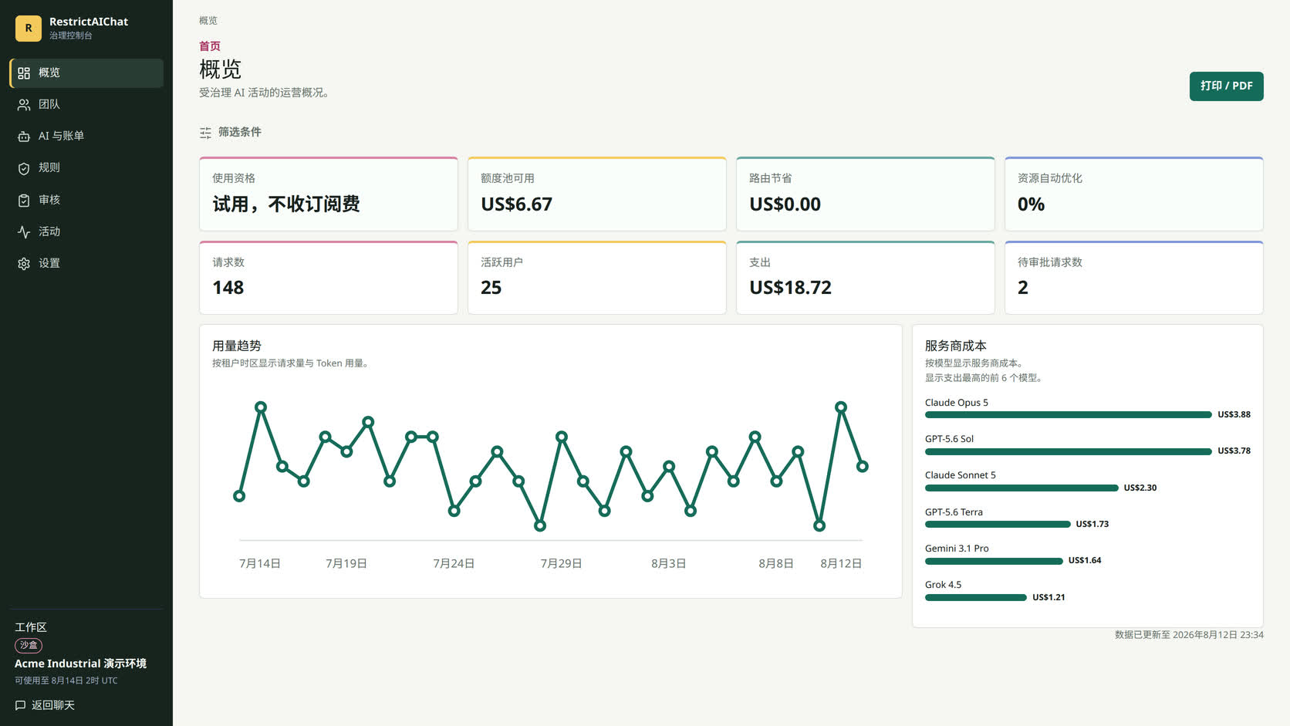Click the 活跃用户 25 card

(x=597, y=278)
